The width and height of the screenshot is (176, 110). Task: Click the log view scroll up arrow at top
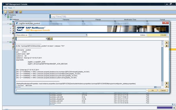(x=162, y=42)
